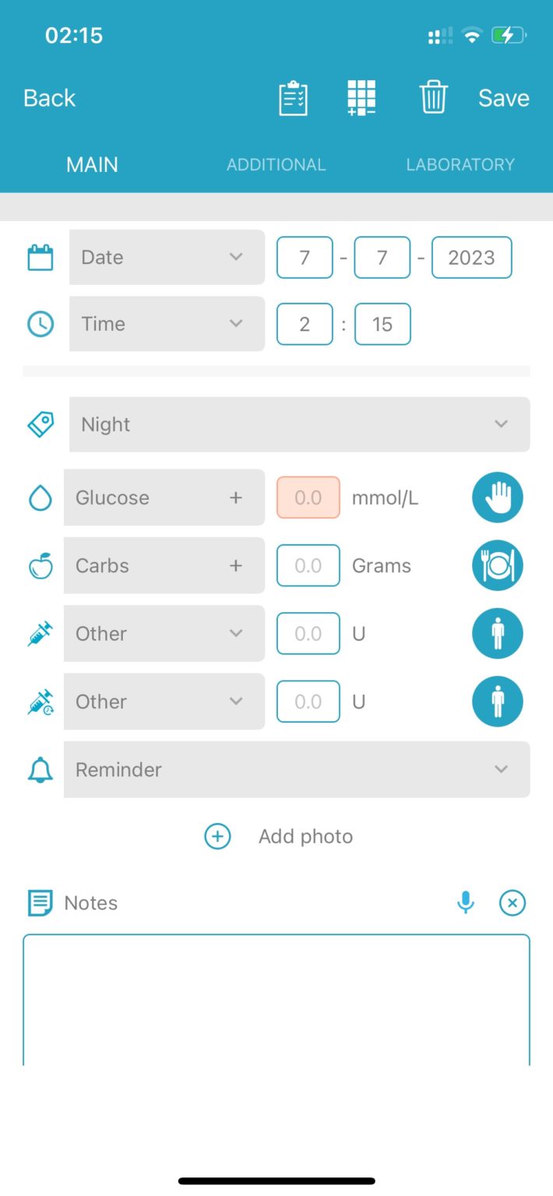Image resolution: width=553 pixels, height=1196 pixels.
Task: Tap the hand icon for manual glucose entry
Action: [x=498, y=498]
